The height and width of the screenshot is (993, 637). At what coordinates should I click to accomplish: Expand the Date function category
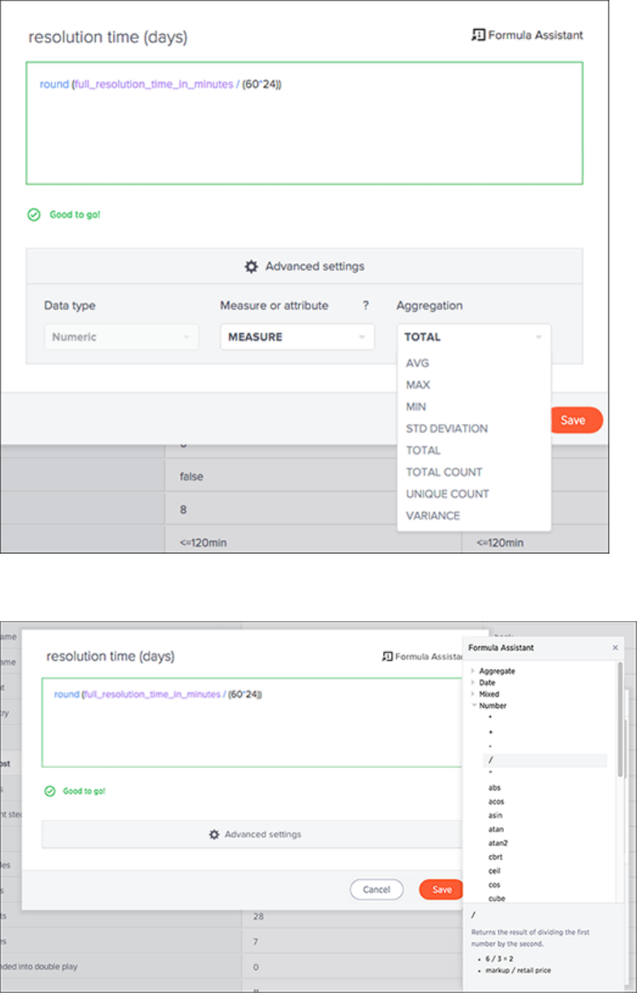click(x=473, y=683)
